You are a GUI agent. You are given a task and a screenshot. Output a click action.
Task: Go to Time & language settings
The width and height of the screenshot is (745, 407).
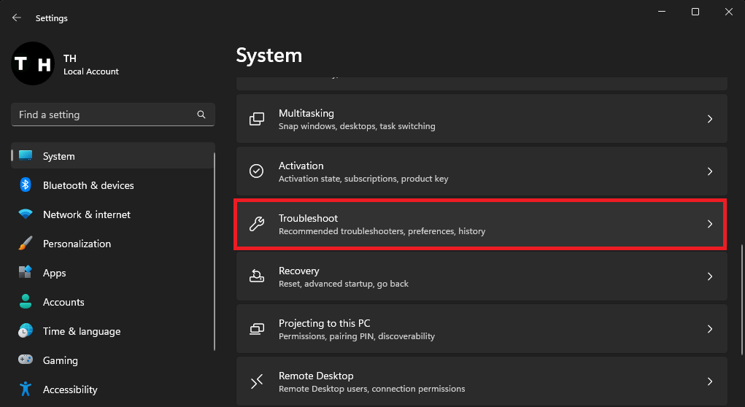[81, 331]
